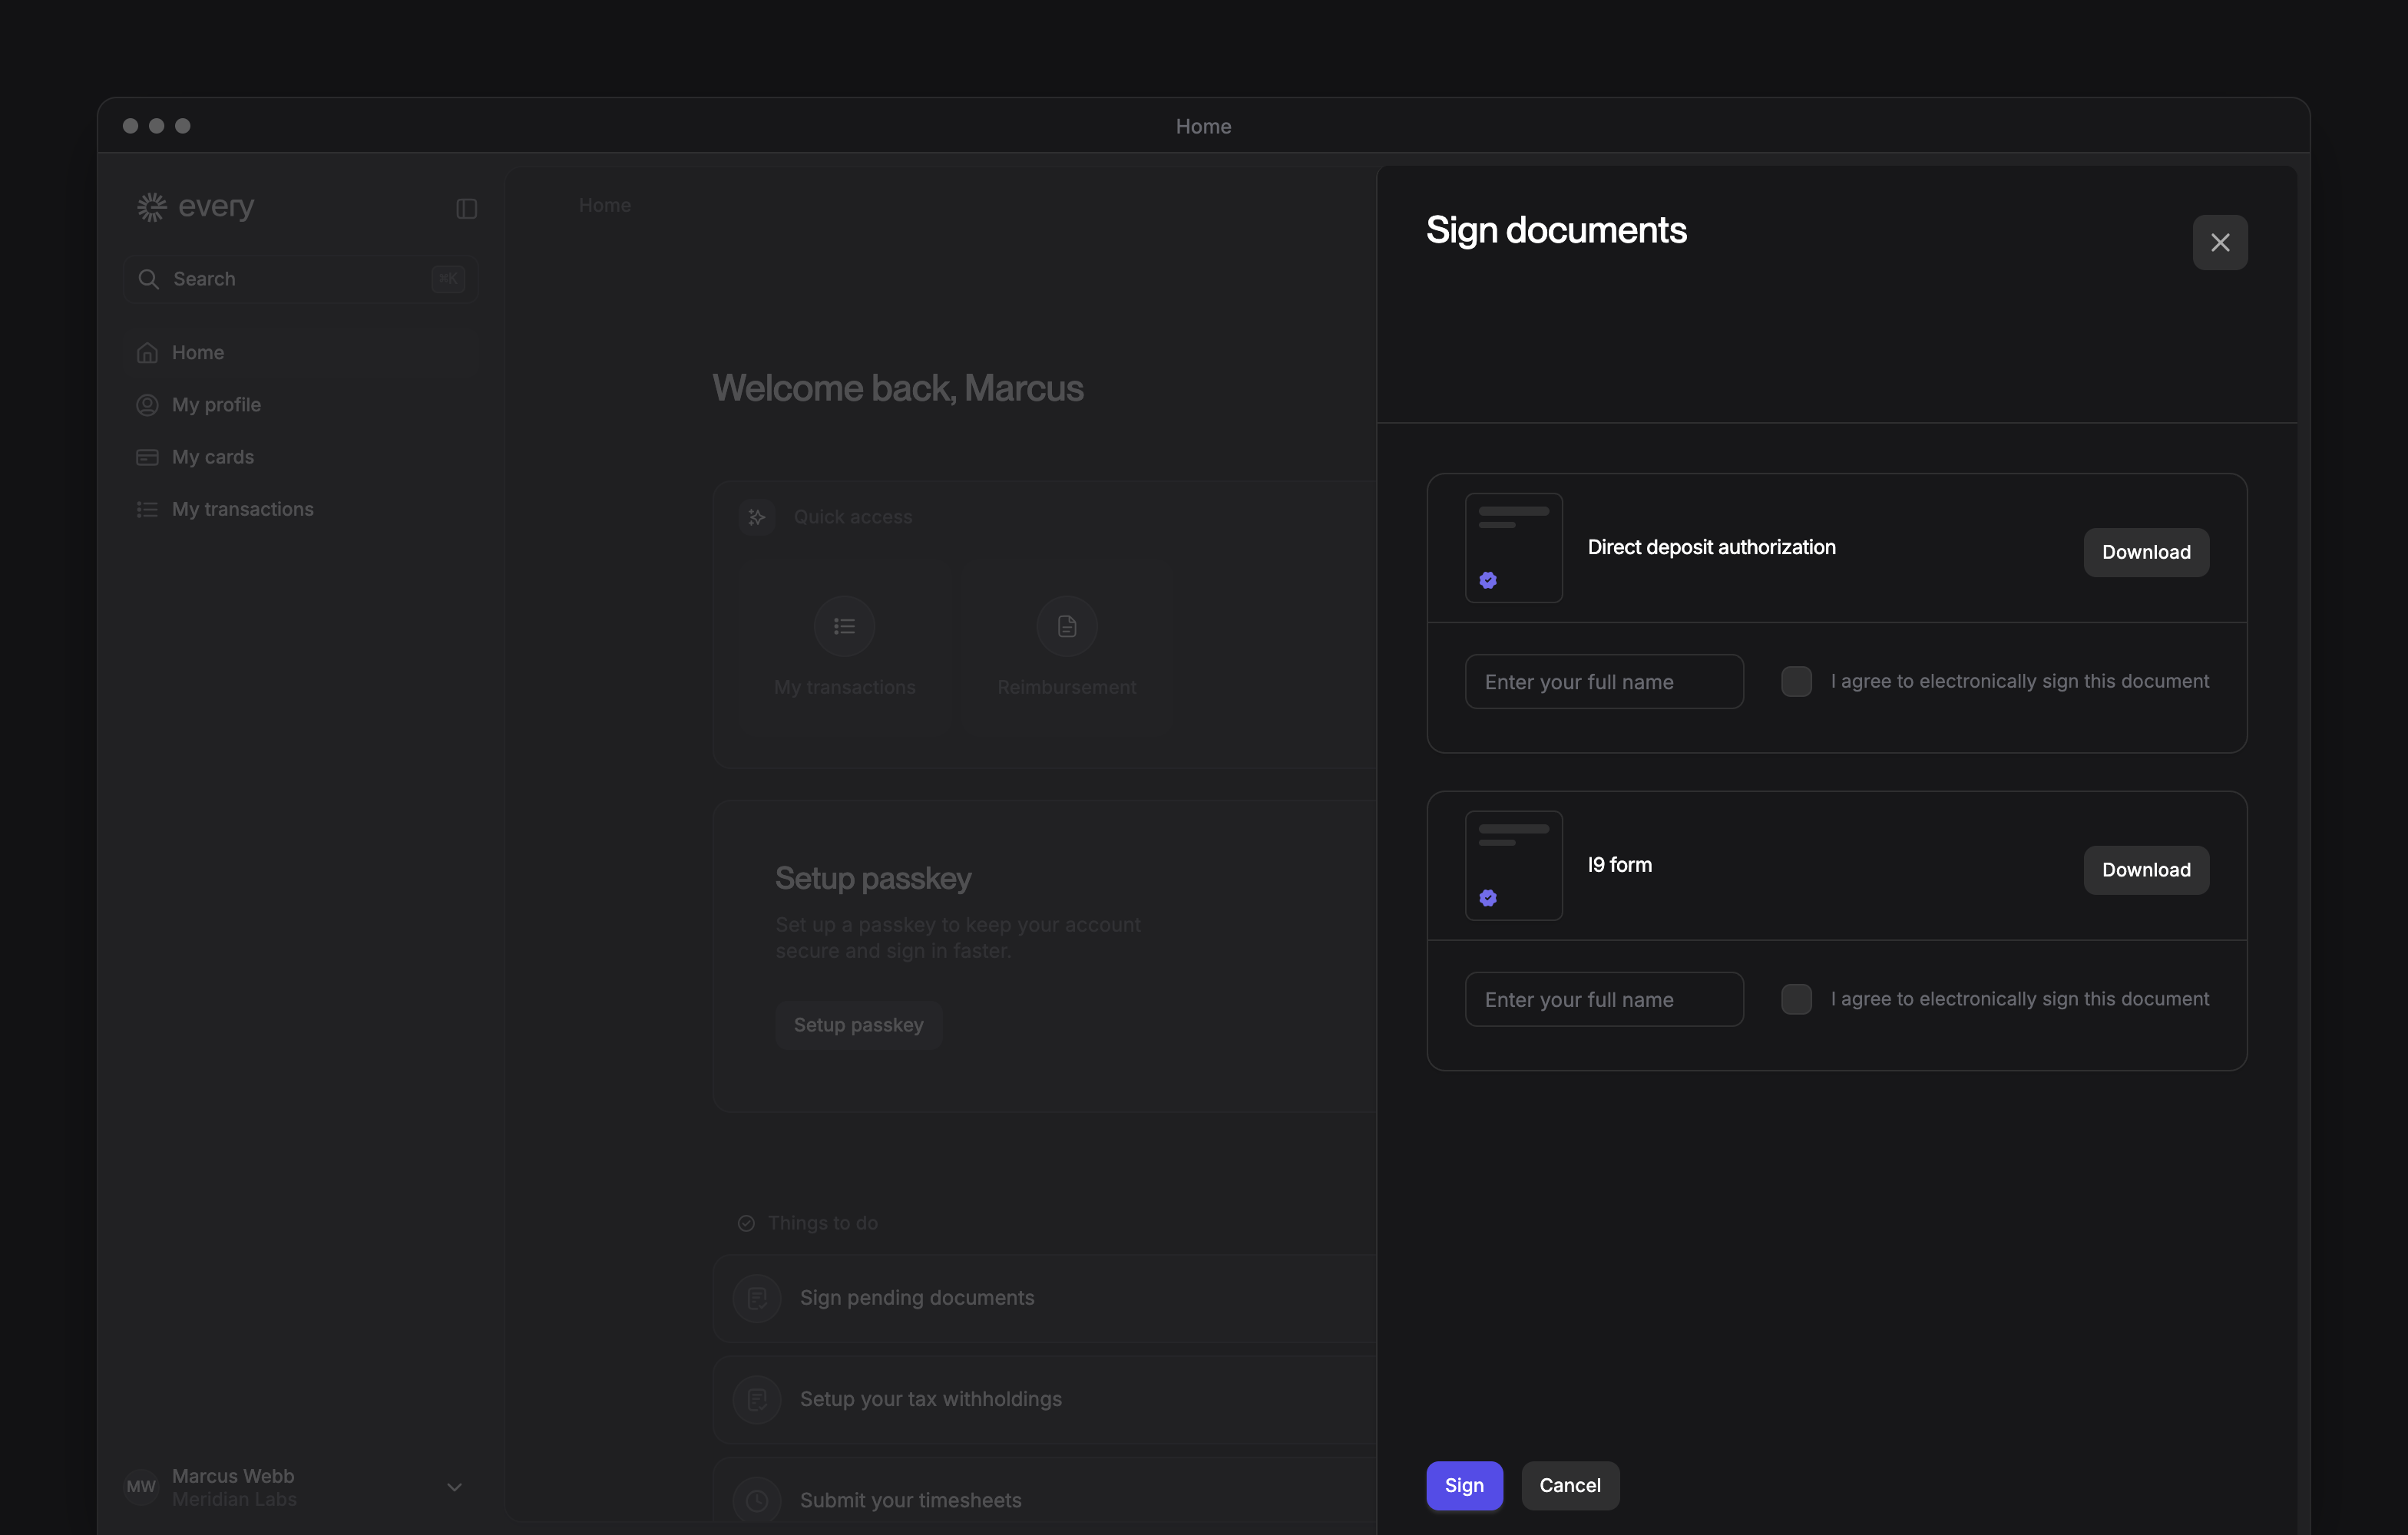Click the MW avatar

click(x=141, y=1487)
